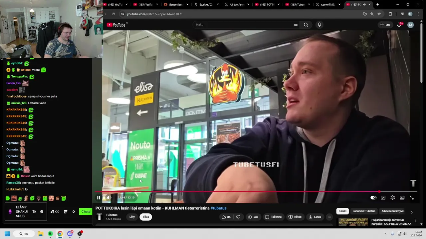Viewport: 426px width, 239px height.
Task: Switch to the (165) POTTU tab
Action: pyautogui.click(x=267, y=5)
